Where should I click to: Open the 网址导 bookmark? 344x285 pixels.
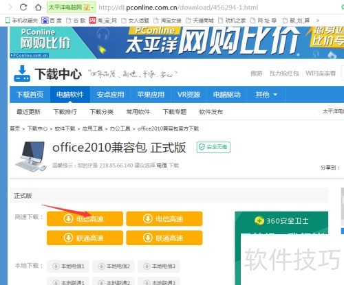[x=264, y=21]
